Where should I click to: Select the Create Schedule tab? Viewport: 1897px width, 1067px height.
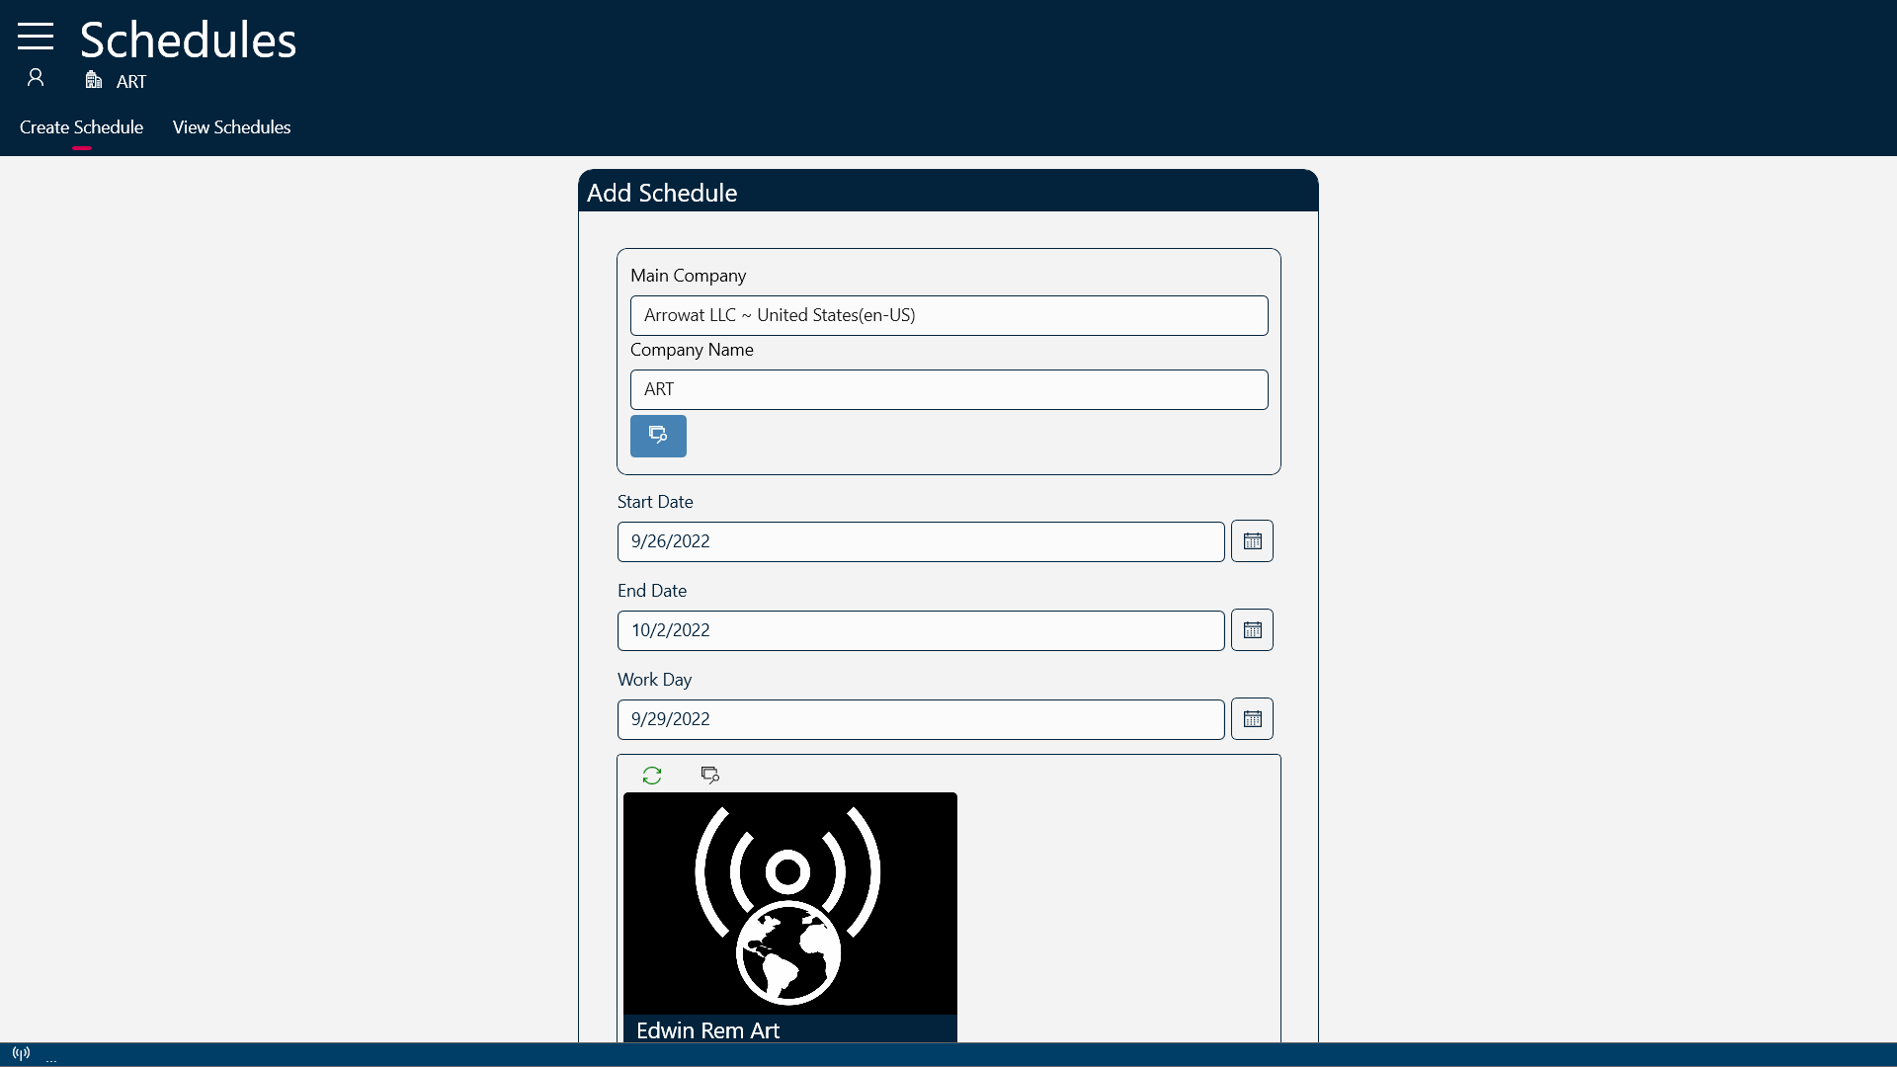coord(81,127)
